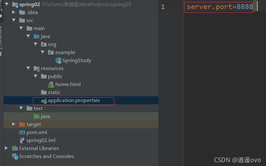Click the public folder icon
This screenshot has width=266, height=166.
tap(44, 76)
